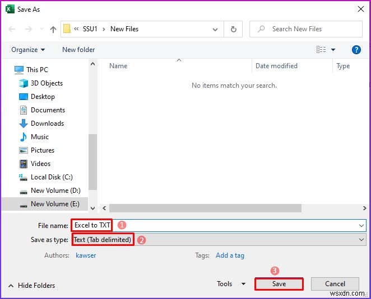Expand the address bar history dropdown
371x299 pixels.
coord(215,30)
